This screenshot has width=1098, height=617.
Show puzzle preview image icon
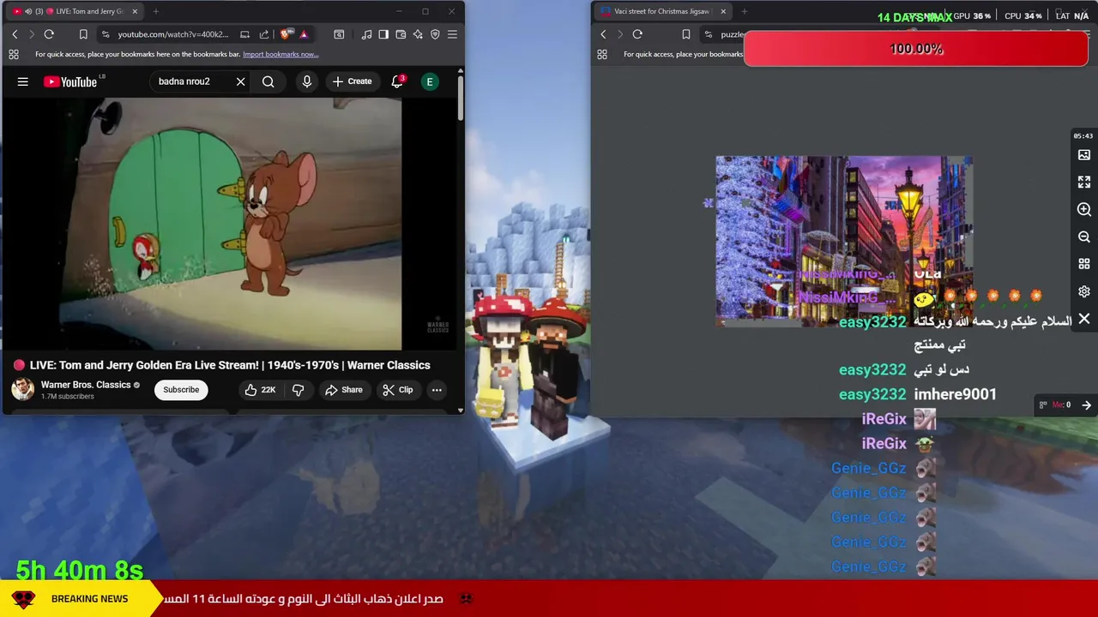[x=1084, y=155]
